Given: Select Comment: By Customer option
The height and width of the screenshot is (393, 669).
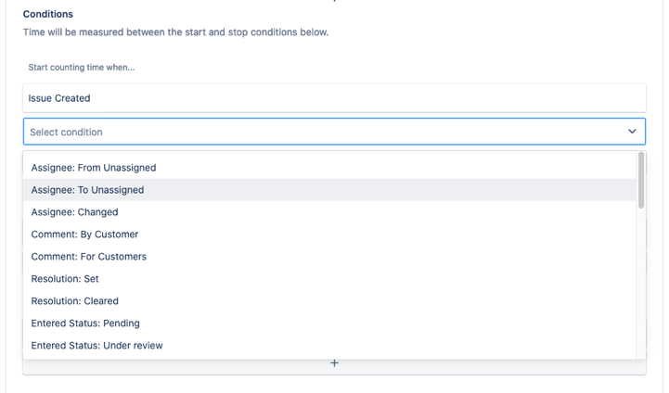Looking at the screenshot, I should (85, 235).
